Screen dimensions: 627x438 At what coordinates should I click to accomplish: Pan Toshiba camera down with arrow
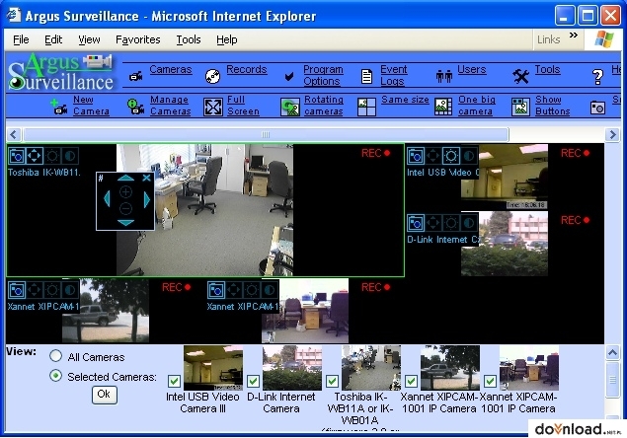[125, 223]
